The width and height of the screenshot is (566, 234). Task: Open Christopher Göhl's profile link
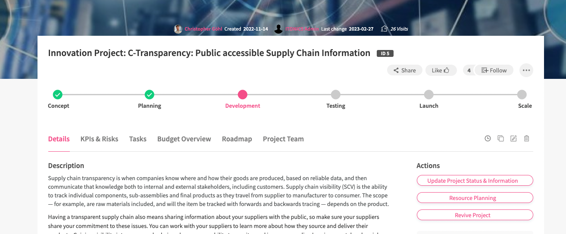[x=202, y=29]
